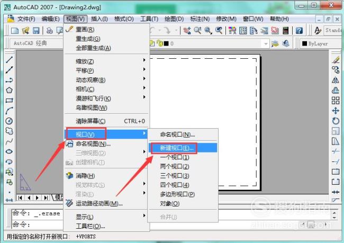Click the Zoom Realtime icon
The image size is (344, 243).
pyautogui.click(x=197, y=31)
